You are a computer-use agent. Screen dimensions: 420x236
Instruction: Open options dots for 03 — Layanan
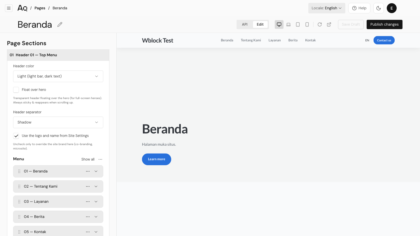[88, 202]
